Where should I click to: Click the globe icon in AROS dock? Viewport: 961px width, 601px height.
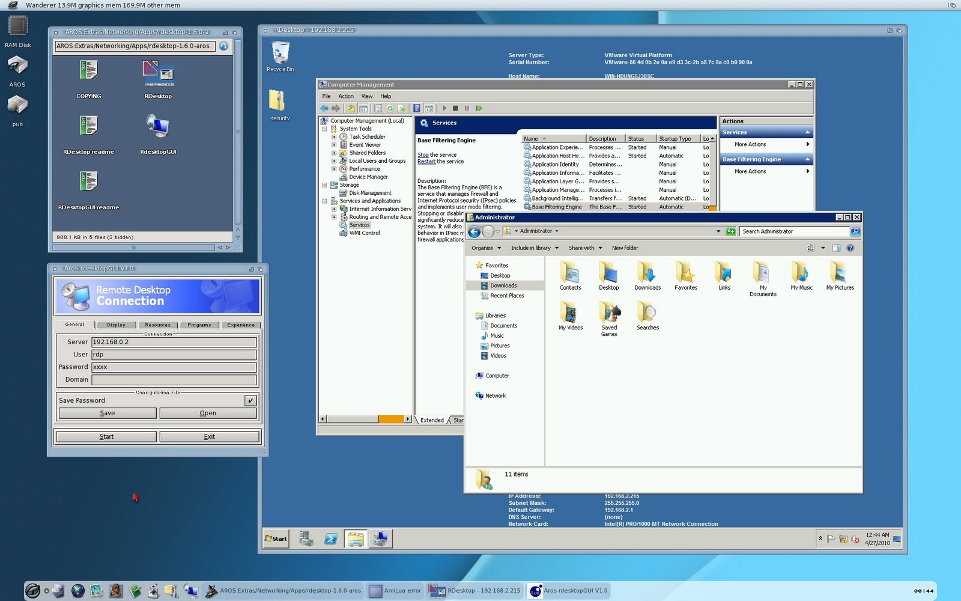(77, 591)
